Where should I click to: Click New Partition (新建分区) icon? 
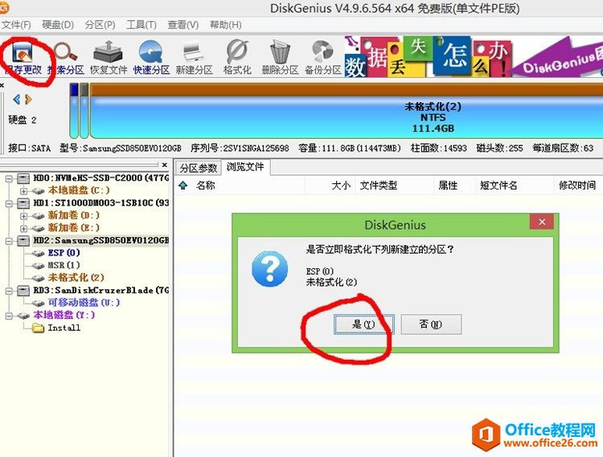(x=195, y=58)
